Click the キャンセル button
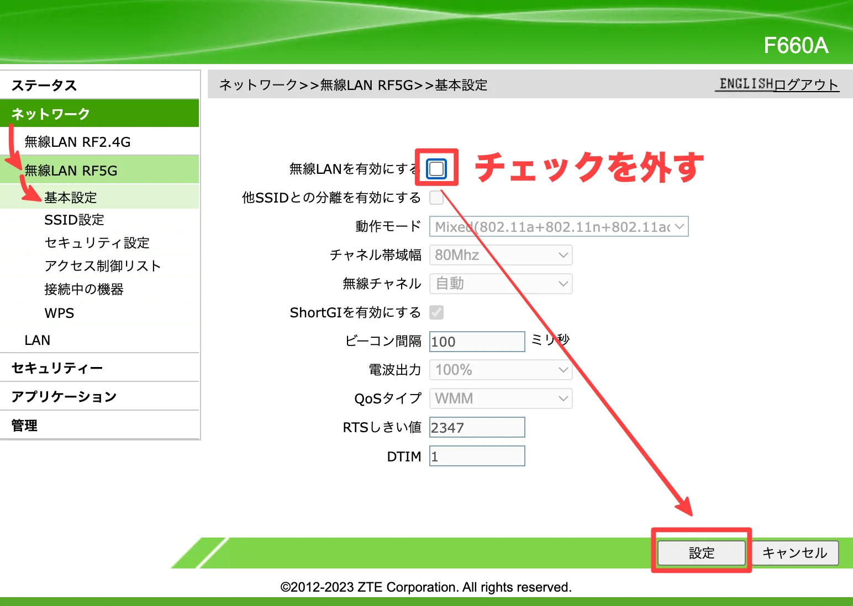 tap(795, 553)
